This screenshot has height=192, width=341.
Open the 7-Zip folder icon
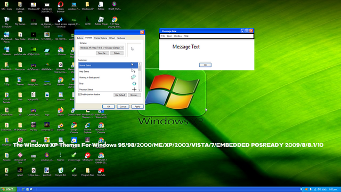[7, 82]
